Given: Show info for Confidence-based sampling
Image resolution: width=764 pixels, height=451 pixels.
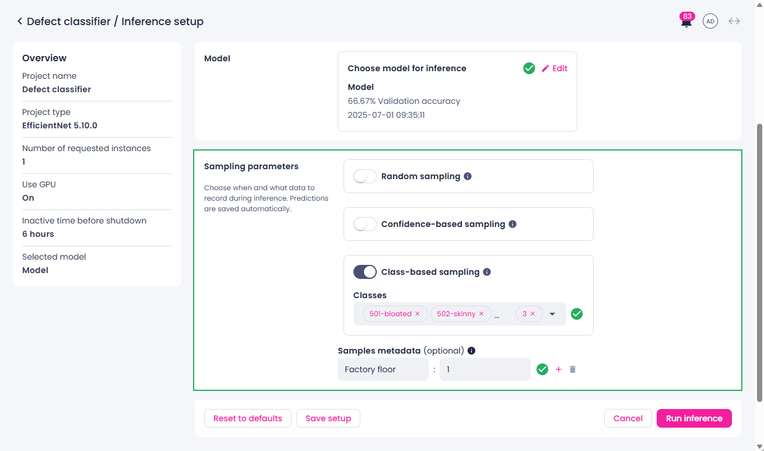Looking at the screenshot, I should [x=513, y=224].
